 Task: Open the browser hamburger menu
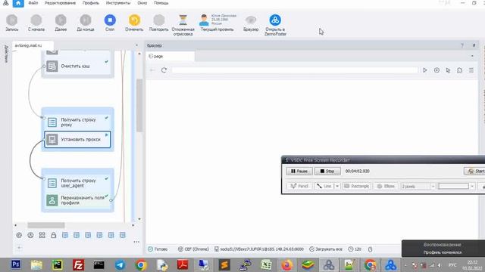tap(471, 70)
